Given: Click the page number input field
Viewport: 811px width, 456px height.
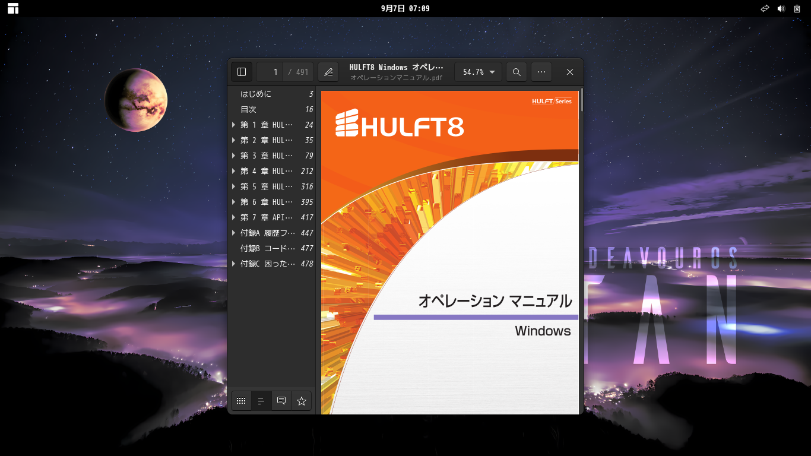Looking at the screenshot, I should 270,72.
